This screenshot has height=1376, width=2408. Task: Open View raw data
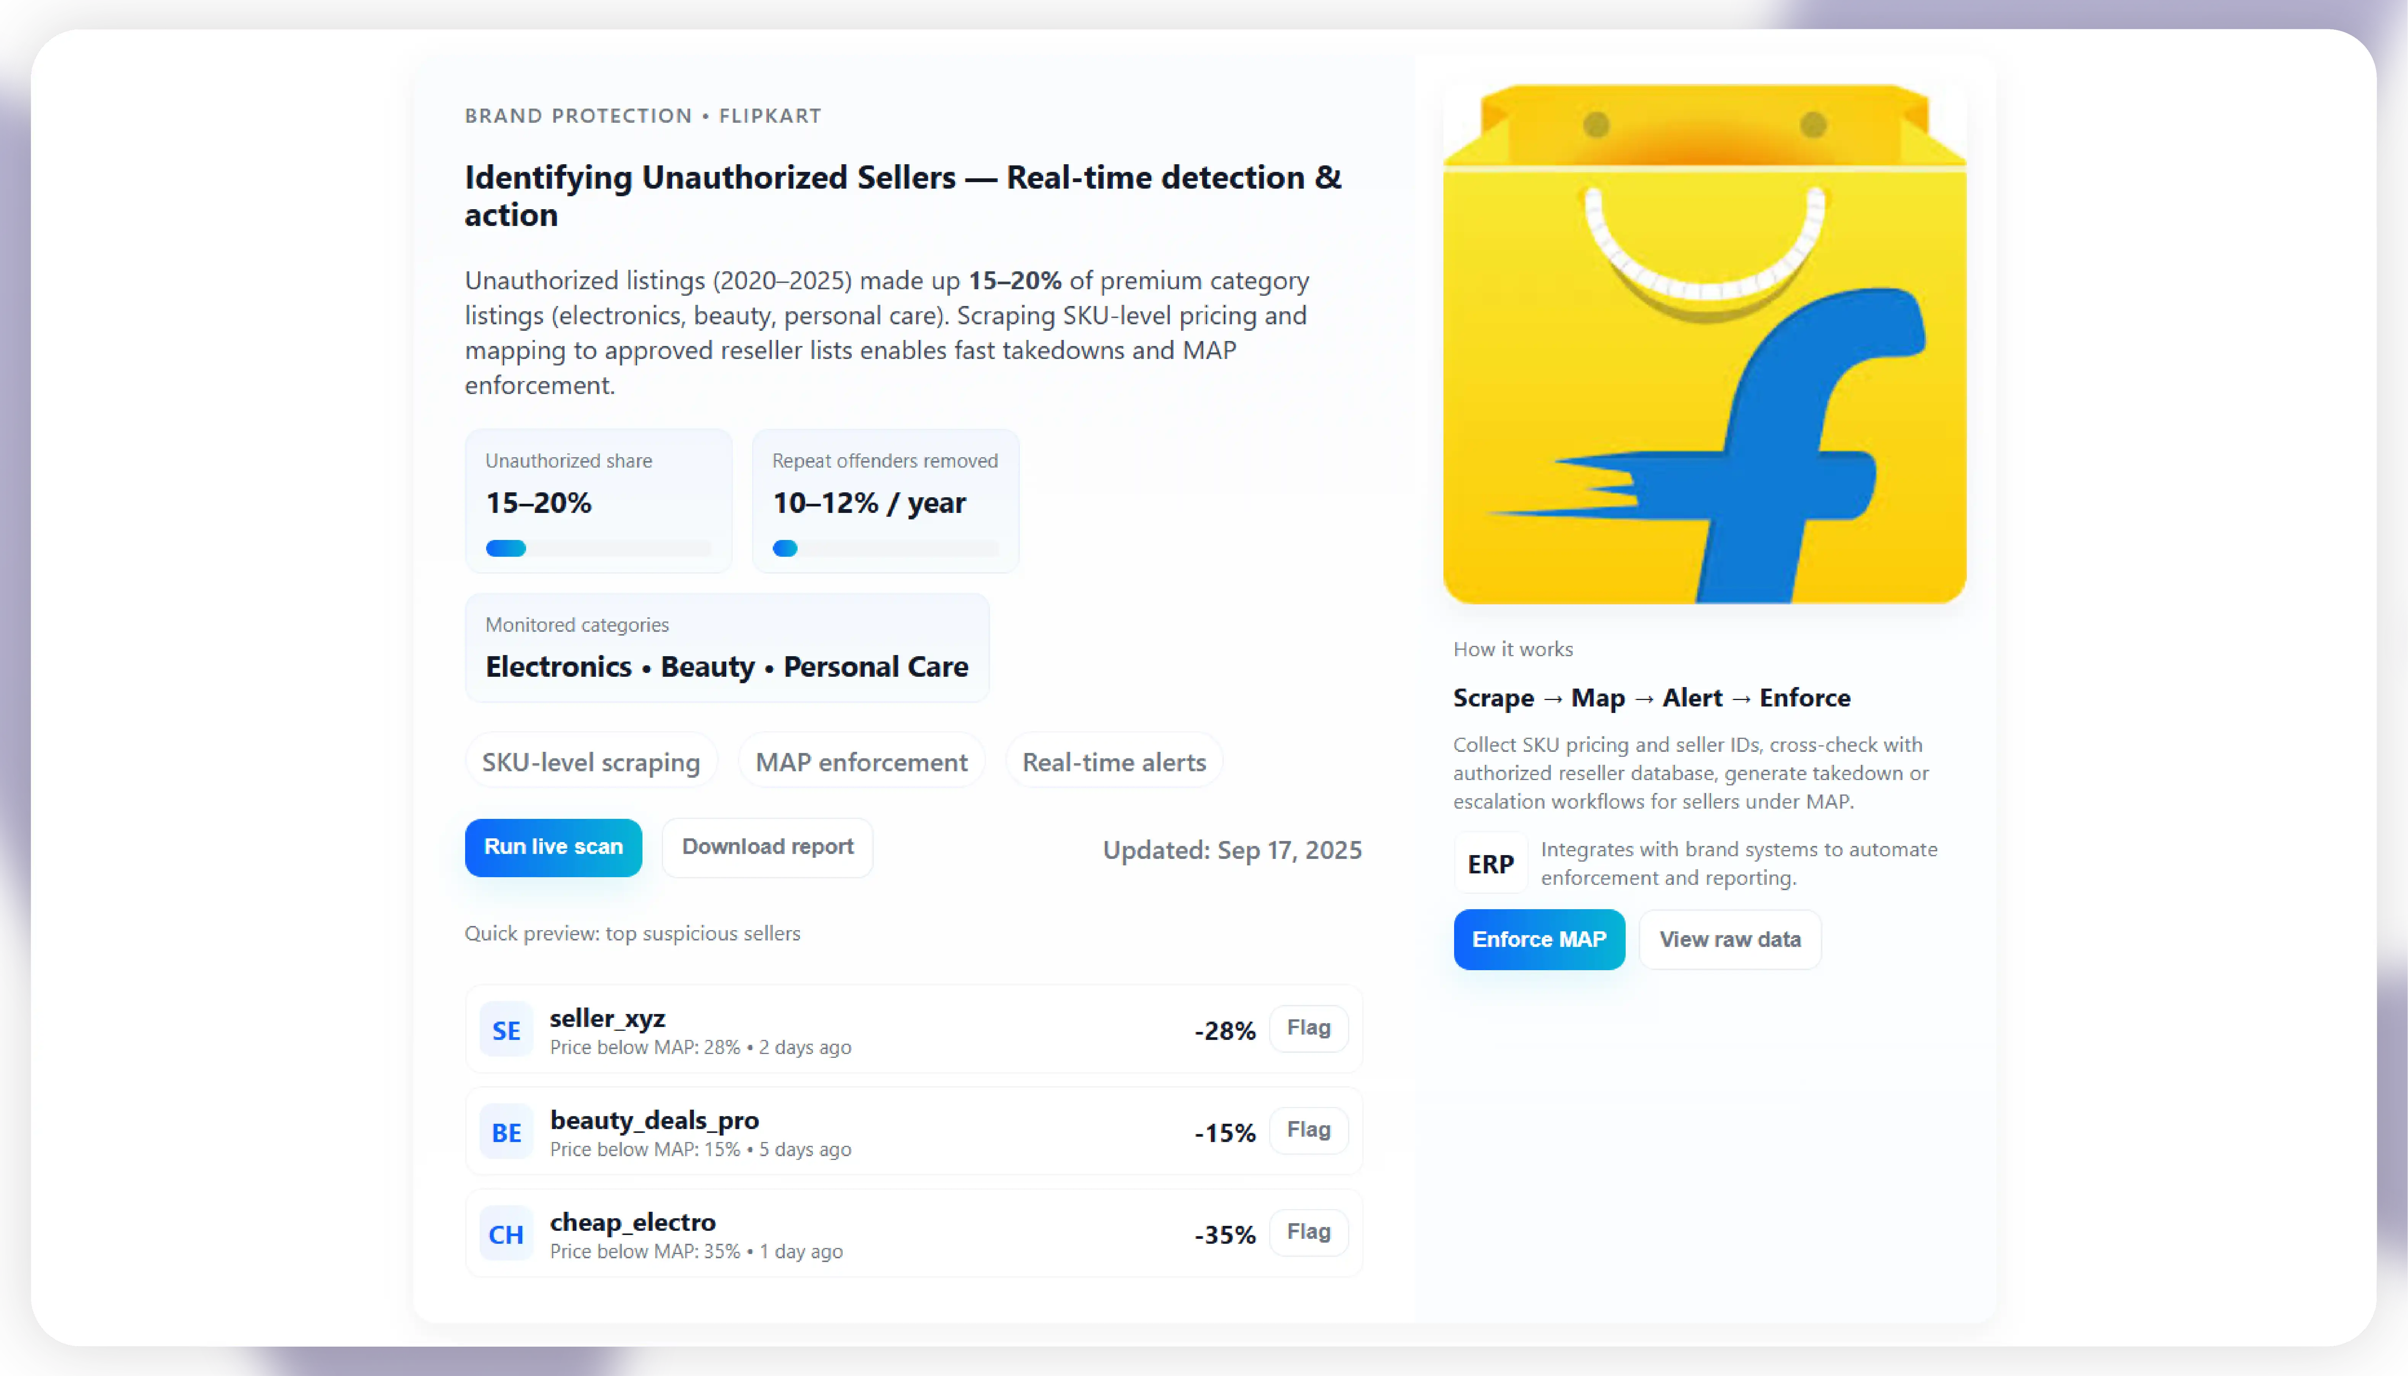tap(1729, 939)
